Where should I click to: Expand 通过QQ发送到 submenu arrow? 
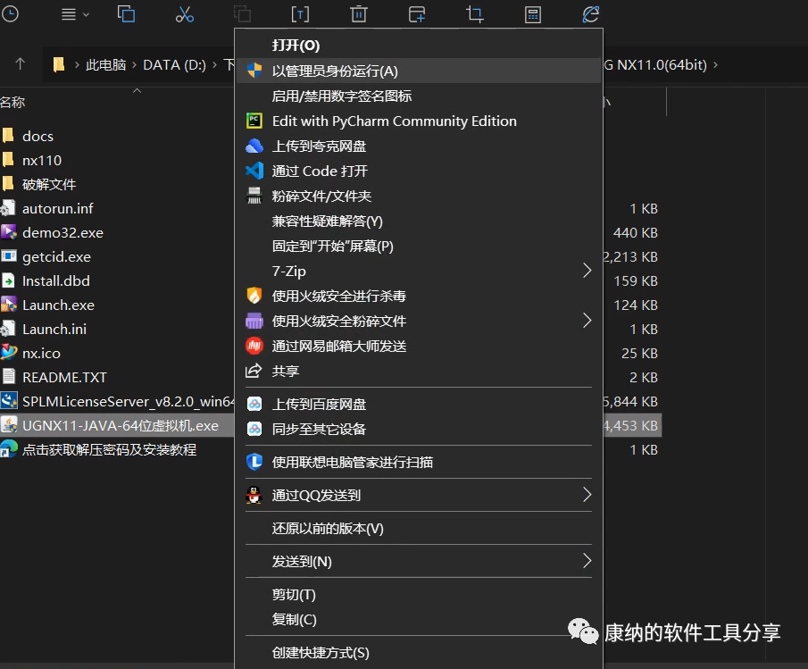click(587, 495)
